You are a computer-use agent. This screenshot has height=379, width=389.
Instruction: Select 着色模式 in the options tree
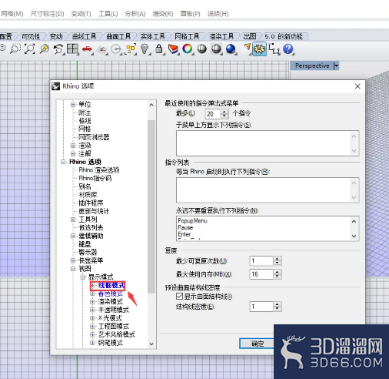111,293
